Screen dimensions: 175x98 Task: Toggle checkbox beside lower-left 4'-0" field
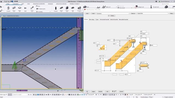tap(95, 71)
